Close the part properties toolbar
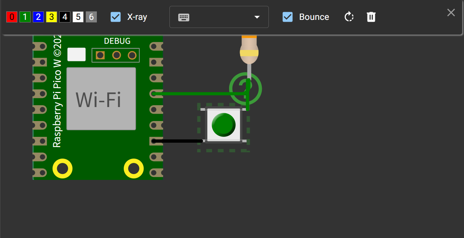The image size is (464, 238). (451, 13)
